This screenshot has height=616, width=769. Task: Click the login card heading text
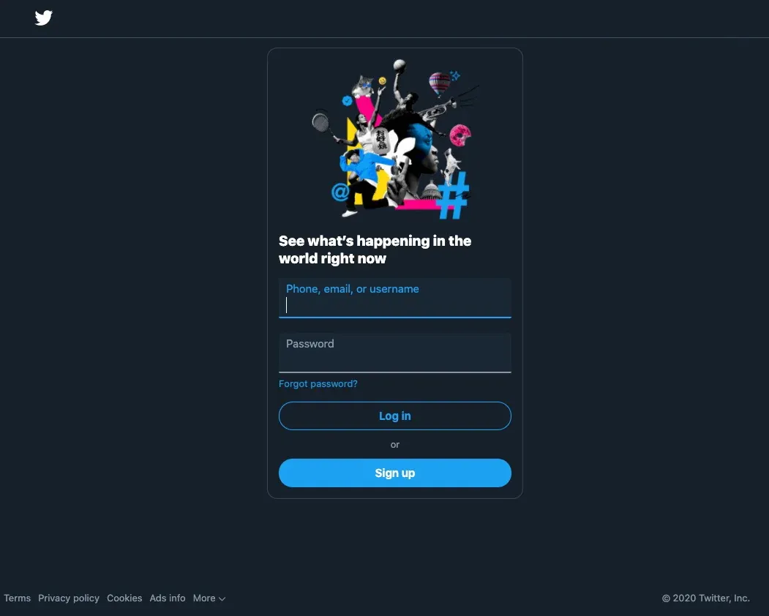pyautogui.click(x=375, y=249)
